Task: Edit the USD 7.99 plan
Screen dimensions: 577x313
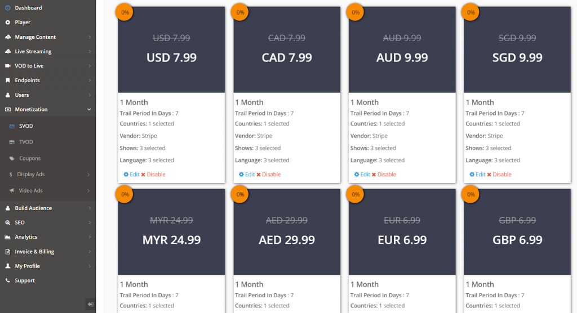Action: pyautogui.click(x=131, y=175)
